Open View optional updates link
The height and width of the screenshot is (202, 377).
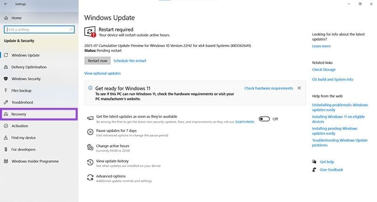[x=102, y=73]
